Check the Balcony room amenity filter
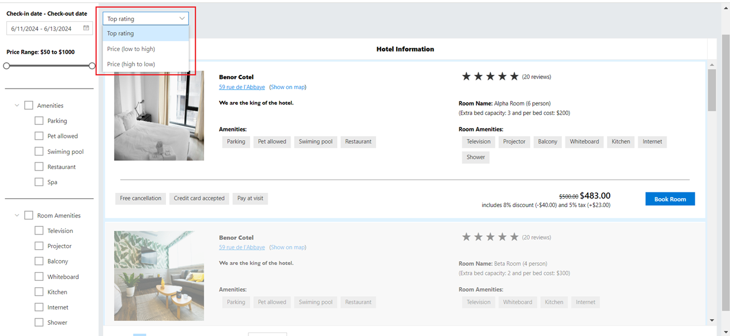This screenshot has height=336, width=730. [39, 262]
